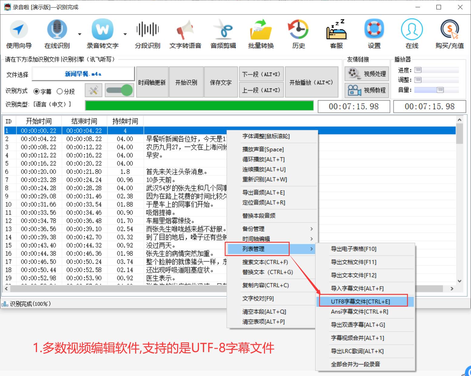471x376 pixels.
Task: Click 开始识别 button
Action: pos(186,82)
